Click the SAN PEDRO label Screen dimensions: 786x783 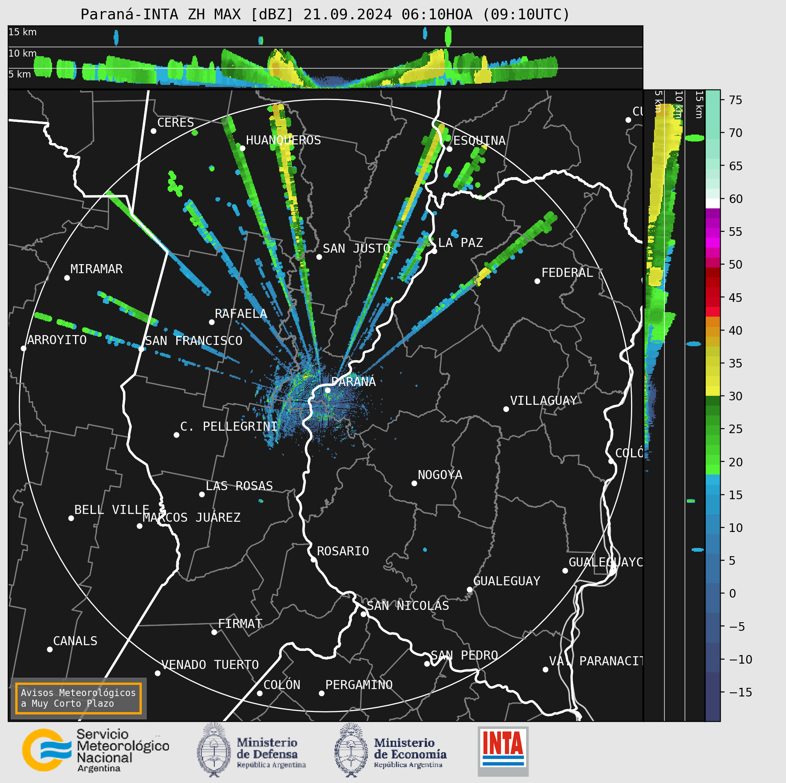[x=464, y=655]
